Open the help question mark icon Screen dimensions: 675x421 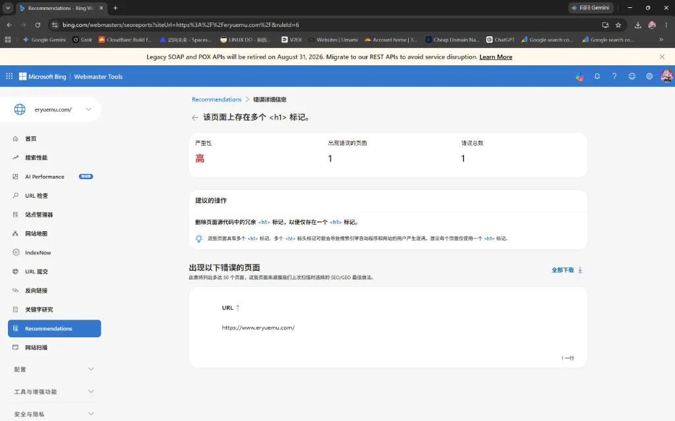tap(614, 76)
